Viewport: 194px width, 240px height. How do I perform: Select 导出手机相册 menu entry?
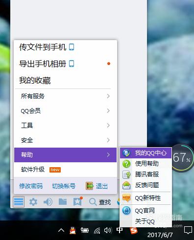65,64
